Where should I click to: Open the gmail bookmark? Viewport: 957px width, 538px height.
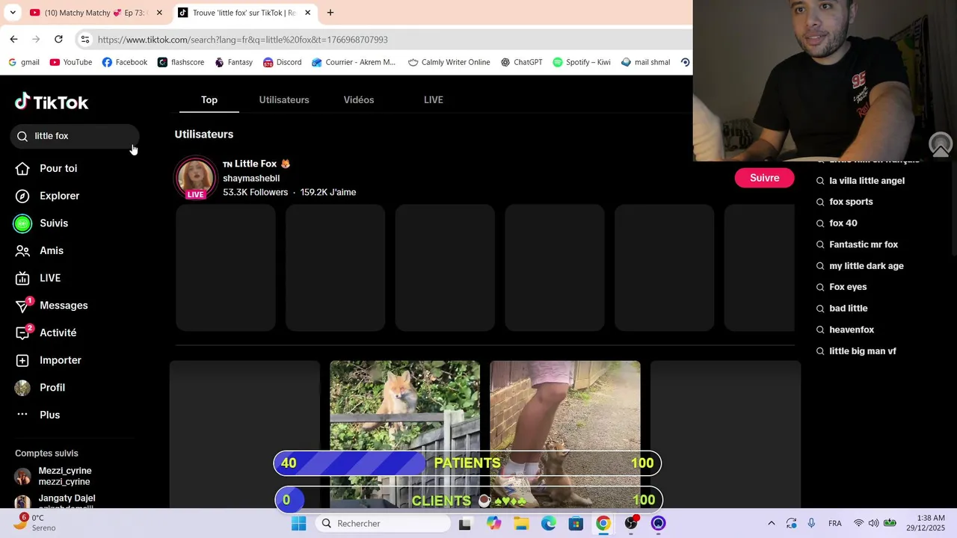(x=24, y=62)
